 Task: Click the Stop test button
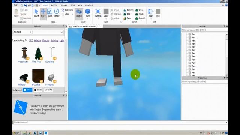(x=158, y=13)
